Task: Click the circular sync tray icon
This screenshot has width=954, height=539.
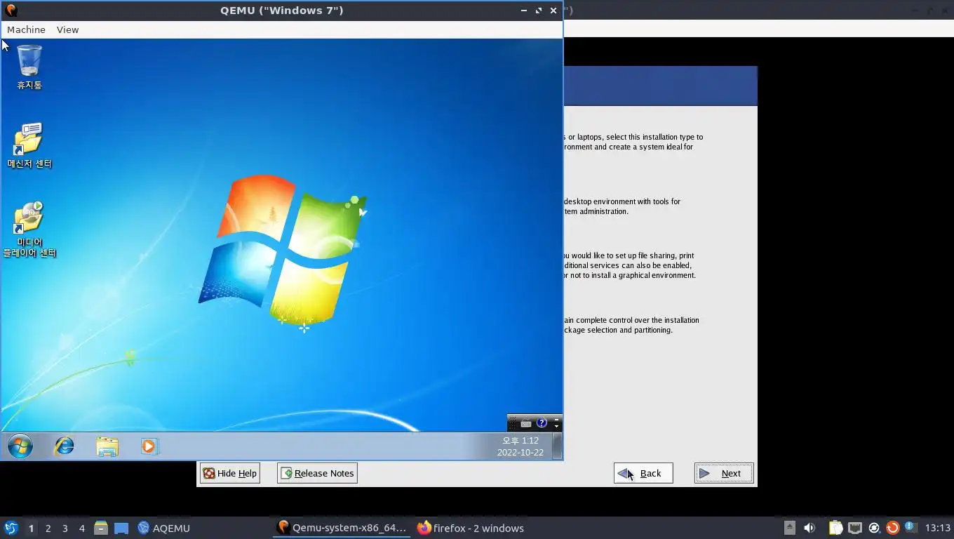Action: coord(874,528)
